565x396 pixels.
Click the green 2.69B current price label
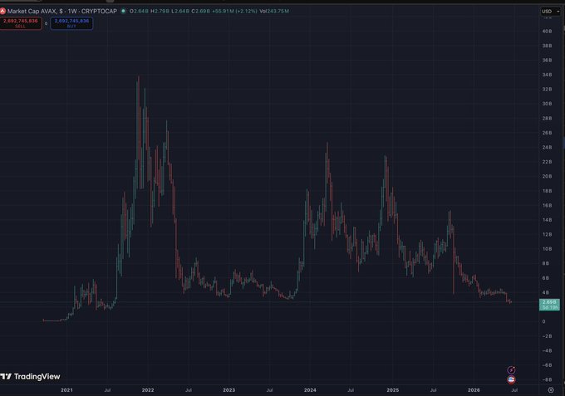[x=549, y=305]
